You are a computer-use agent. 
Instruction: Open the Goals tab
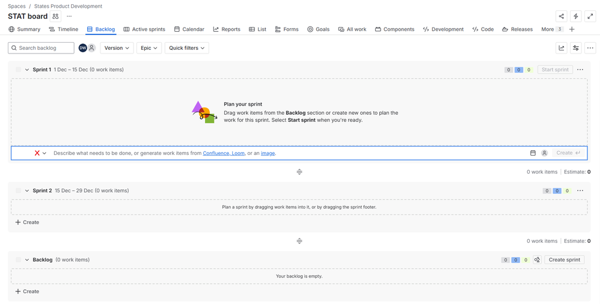coord(318,29)
